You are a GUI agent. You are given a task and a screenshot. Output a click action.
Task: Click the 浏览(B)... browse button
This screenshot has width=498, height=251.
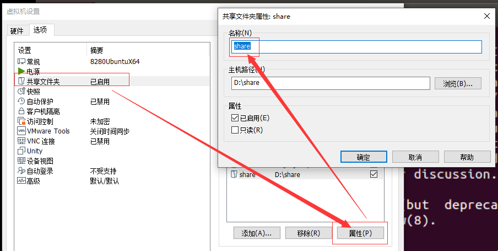pyautogui.click(x=458, y=83)
